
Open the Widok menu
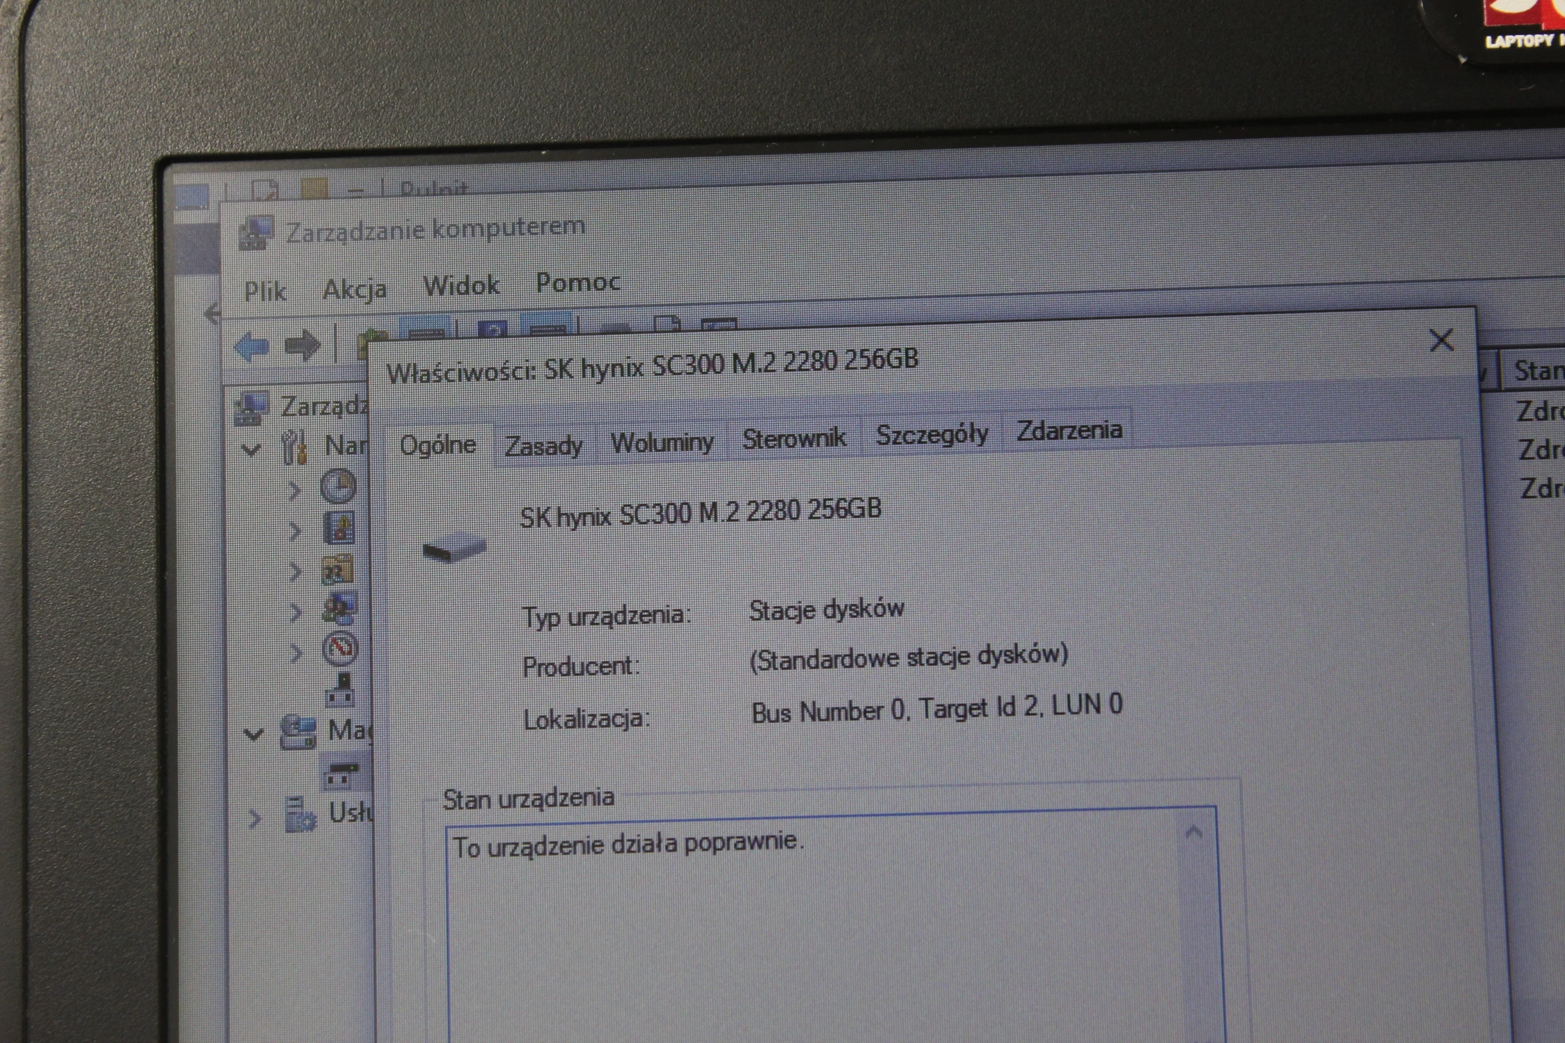click(461, 285)
